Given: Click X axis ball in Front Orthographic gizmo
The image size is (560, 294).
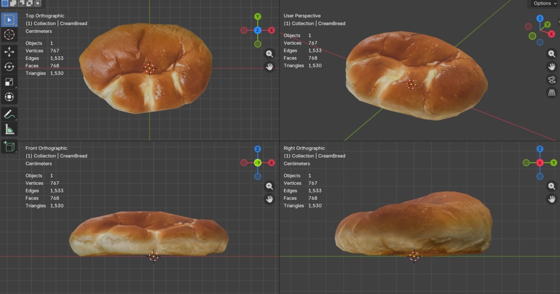Looking at the screenshot, I should 271,163.
